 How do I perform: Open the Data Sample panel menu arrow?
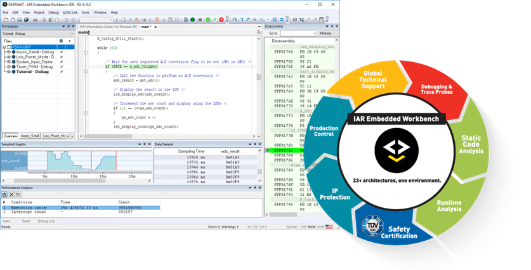pyautogui.click(x=250, y=145)
